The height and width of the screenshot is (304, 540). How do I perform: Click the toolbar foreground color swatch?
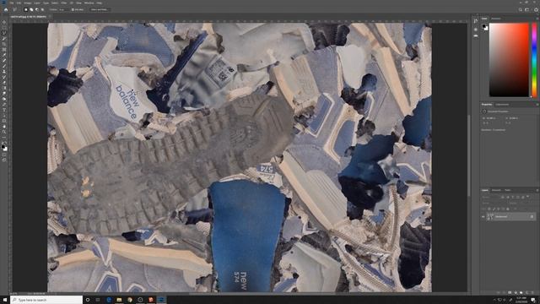pyautogui.click(x=3, y=146)
